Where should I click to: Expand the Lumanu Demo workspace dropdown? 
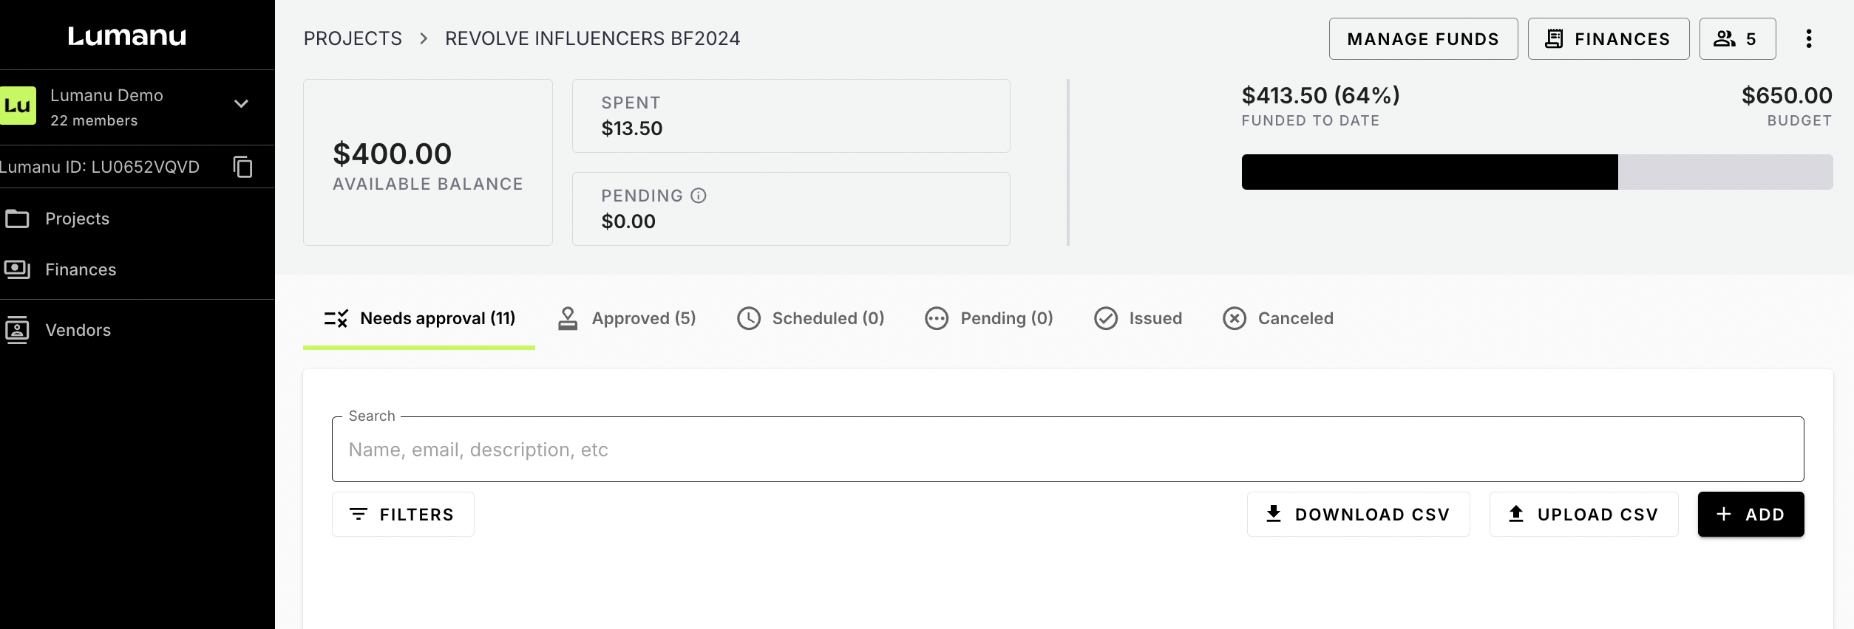[x=241, y=104]
